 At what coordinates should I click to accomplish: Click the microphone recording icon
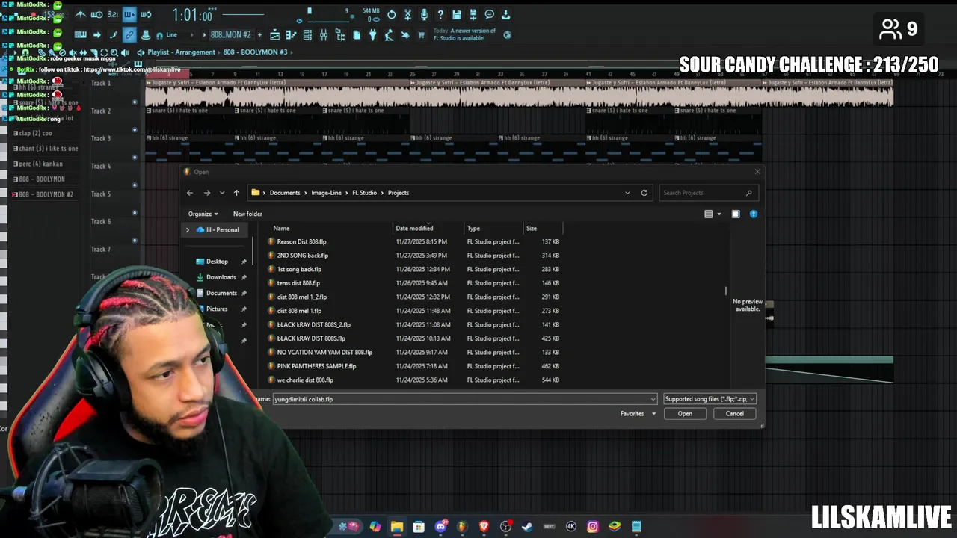tap(424, 14)
